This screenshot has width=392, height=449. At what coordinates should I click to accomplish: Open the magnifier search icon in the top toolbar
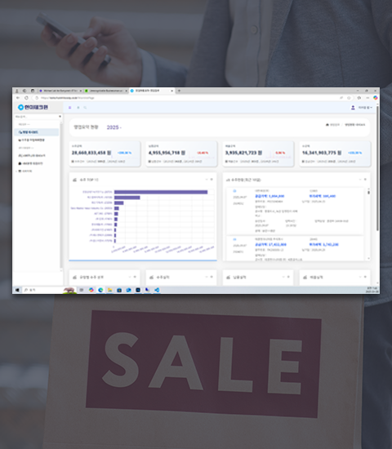85,108
